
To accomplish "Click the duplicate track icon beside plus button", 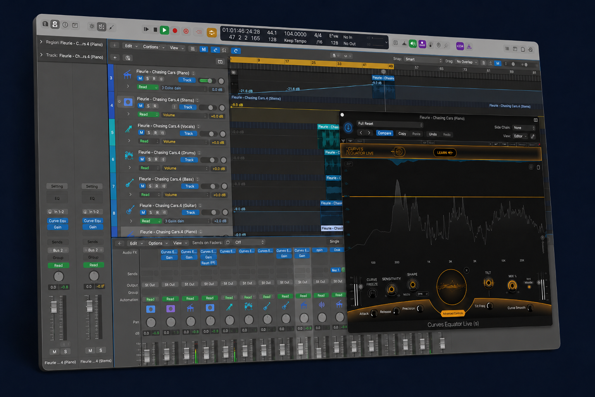I will 128,58.
